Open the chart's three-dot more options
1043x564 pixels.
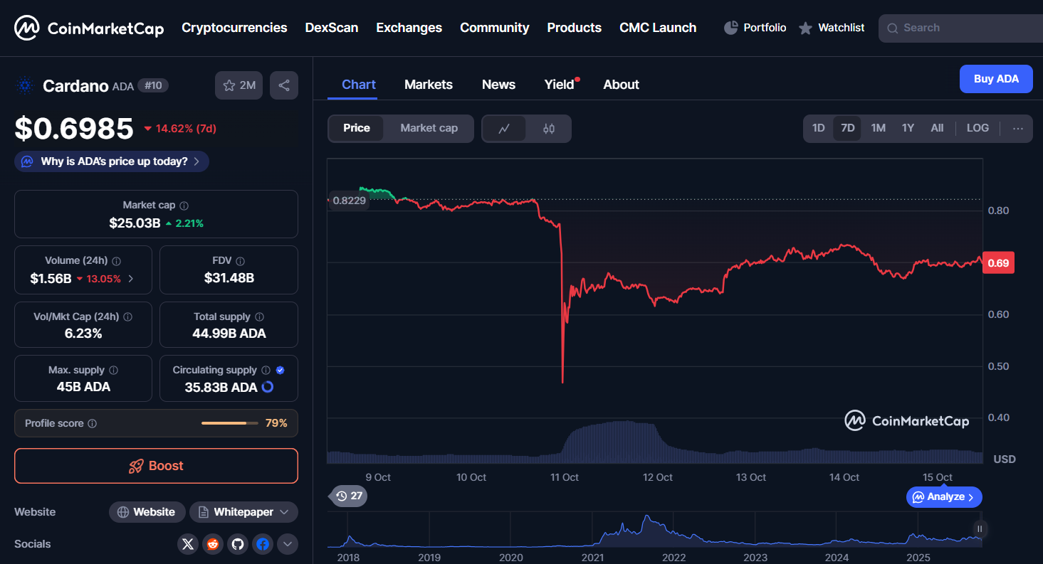point(1017,128)
